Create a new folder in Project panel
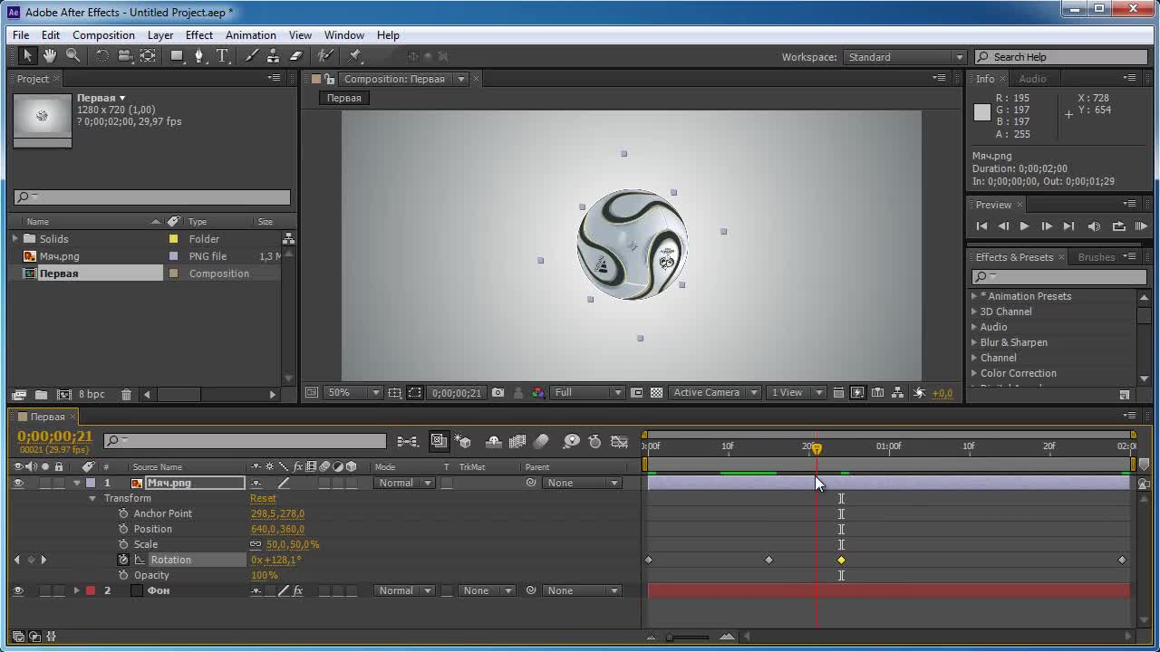 [x=41, y=394]
